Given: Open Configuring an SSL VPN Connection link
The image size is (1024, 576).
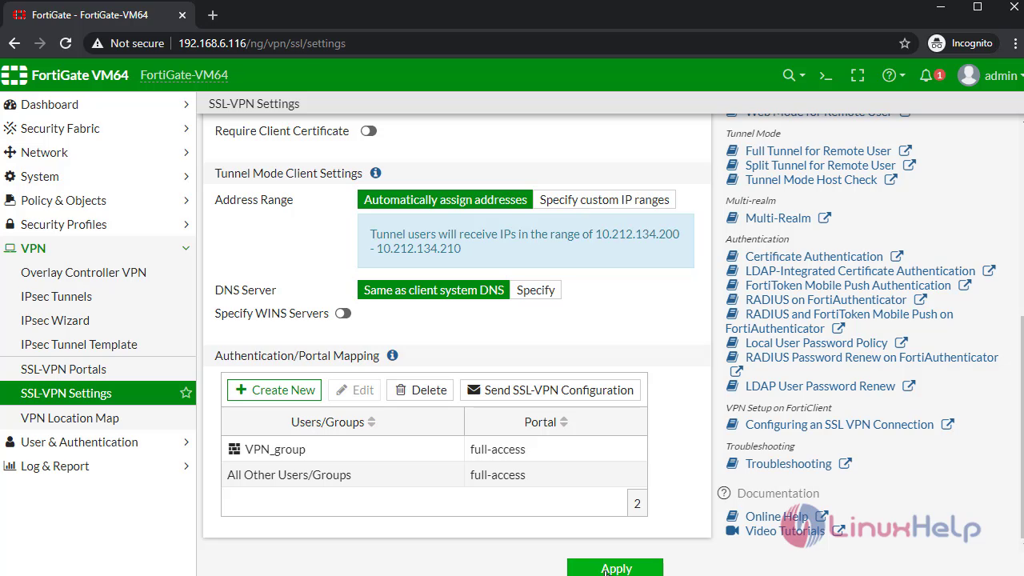Looking at the screenshot, I should pyautogui.click(x=839, y=424).
